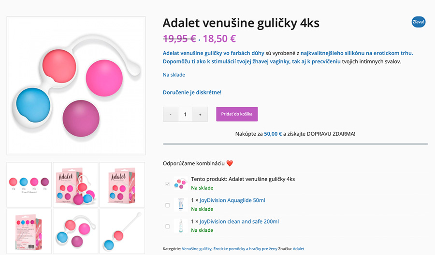Click the free shipping progress bar
The height and width of the screenshot is (255, 435).
tap(295, 144)
